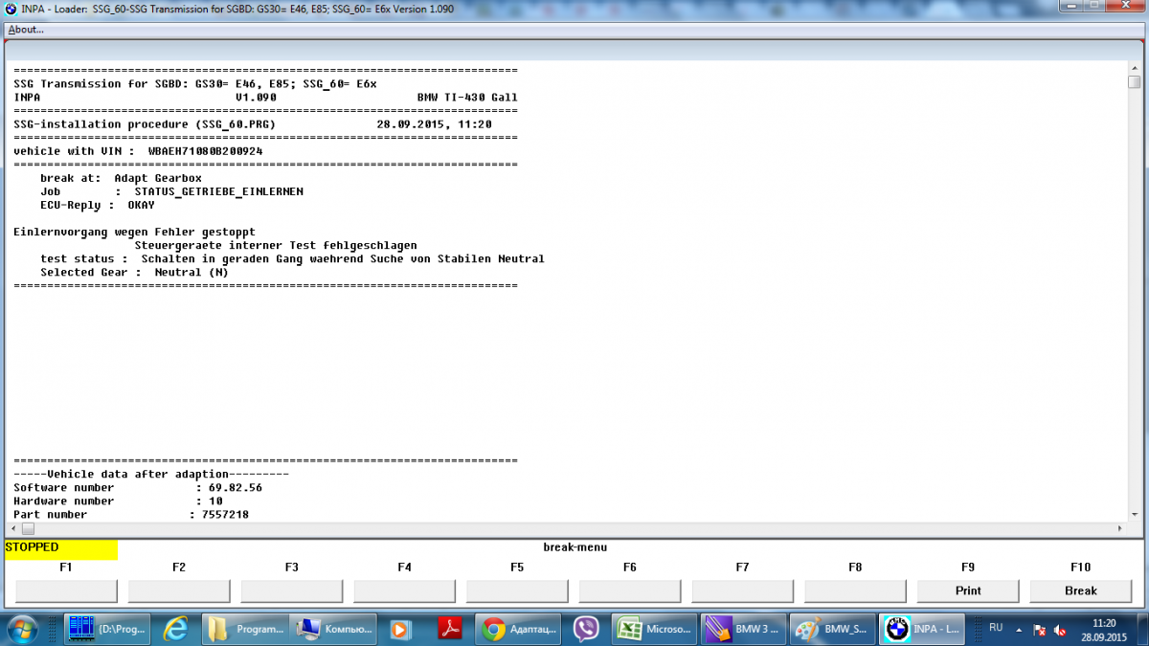Open Viber from the taskbar
The height and width of the screenshot is (646, 1149).
pos(586,629)
